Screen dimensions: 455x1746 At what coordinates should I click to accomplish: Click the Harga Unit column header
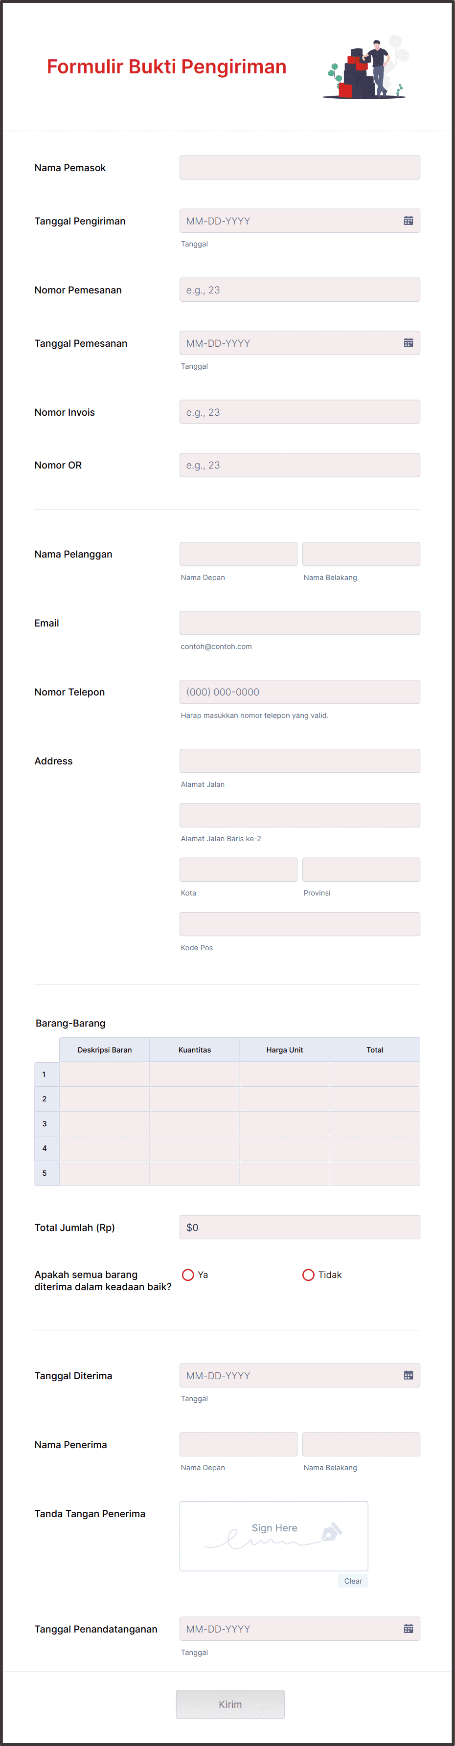(285, 1050)
